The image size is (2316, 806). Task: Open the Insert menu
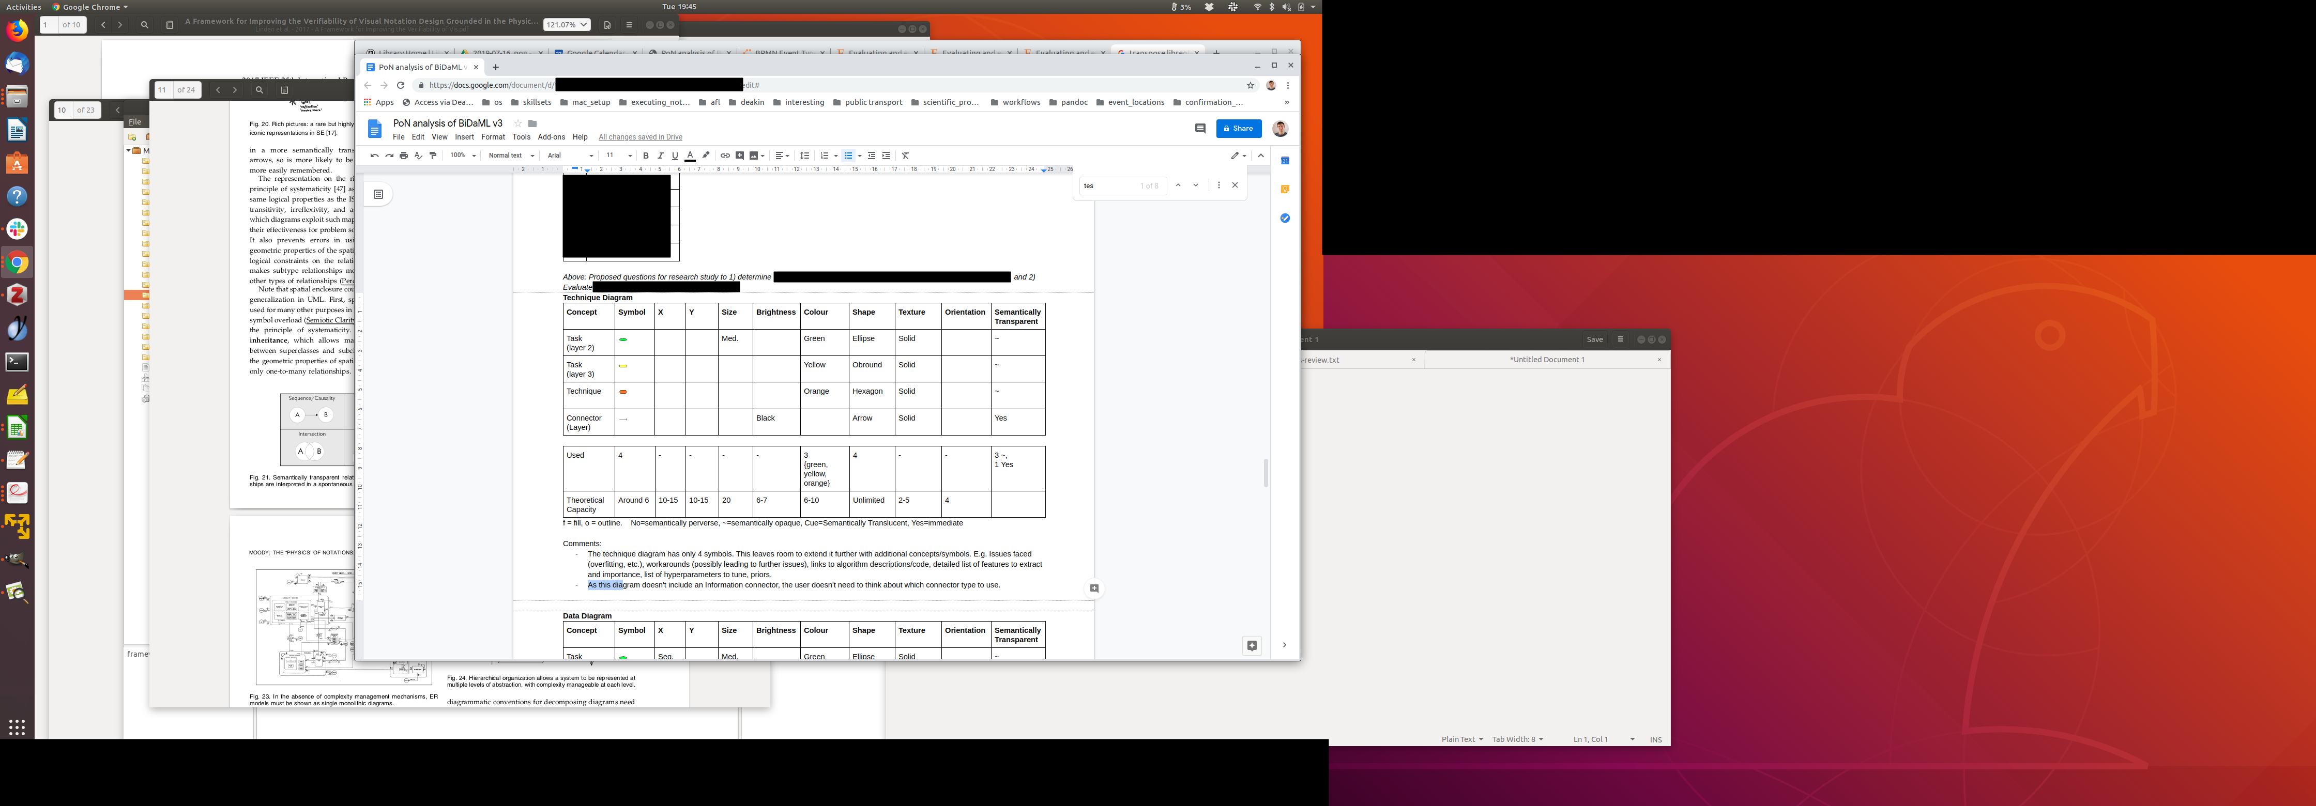tap(464, 136)
